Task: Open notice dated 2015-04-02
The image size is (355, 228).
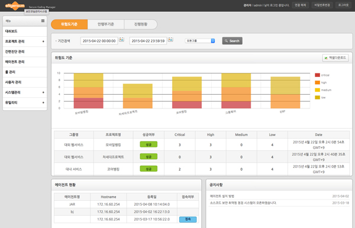Action: point(279,196)
